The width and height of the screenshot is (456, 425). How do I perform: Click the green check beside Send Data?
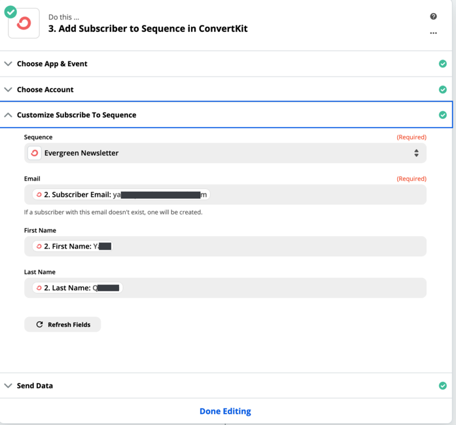click(443, 386)
